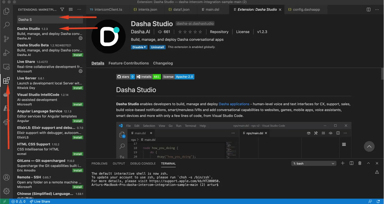Open the Explorer view in activity bar

click(6, 11)
